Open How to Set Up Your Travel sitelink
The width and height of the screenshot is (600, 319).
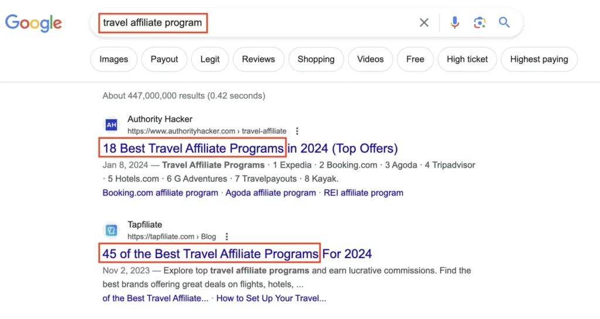point(271,299)
